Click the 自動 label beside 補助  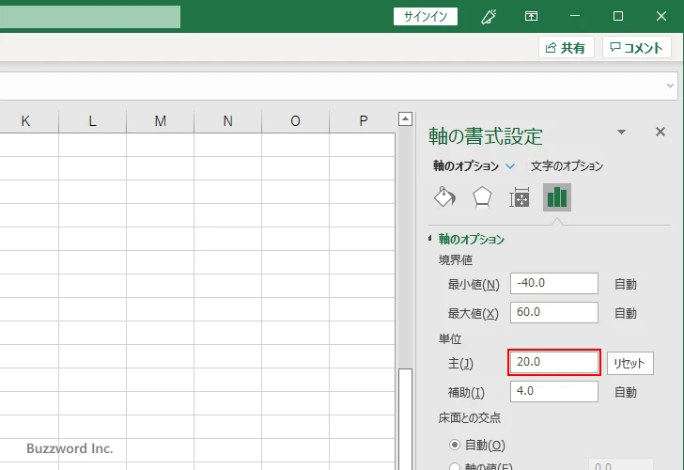[626, 392]
